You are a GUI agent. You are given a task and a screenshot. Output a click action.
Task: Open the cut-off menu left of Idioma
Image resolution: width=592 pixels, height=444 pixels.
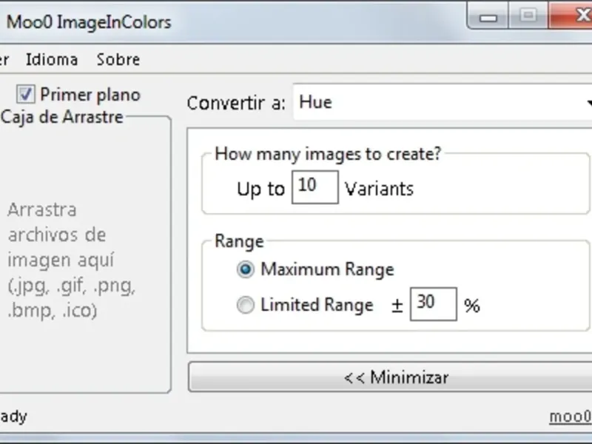click(x=4, y=59)
